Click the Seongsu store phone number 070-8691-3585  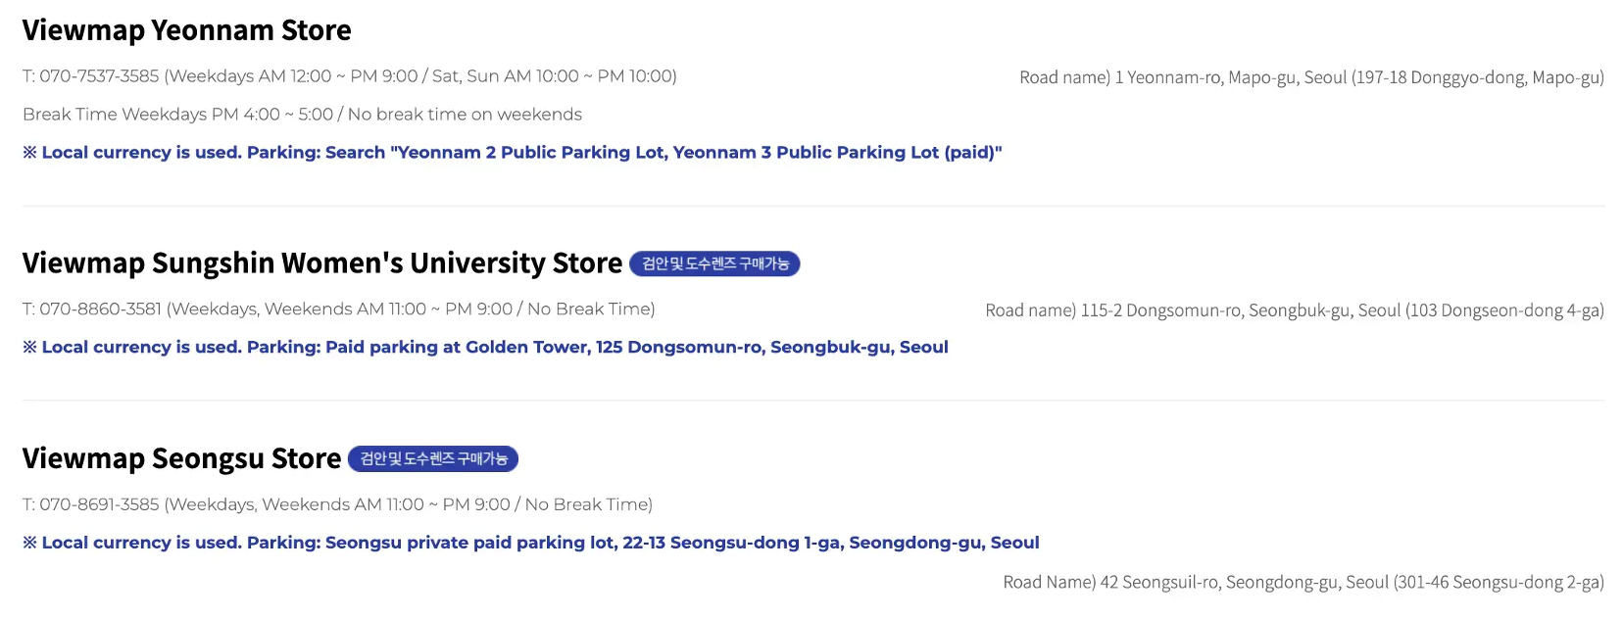tap(99, 504)
